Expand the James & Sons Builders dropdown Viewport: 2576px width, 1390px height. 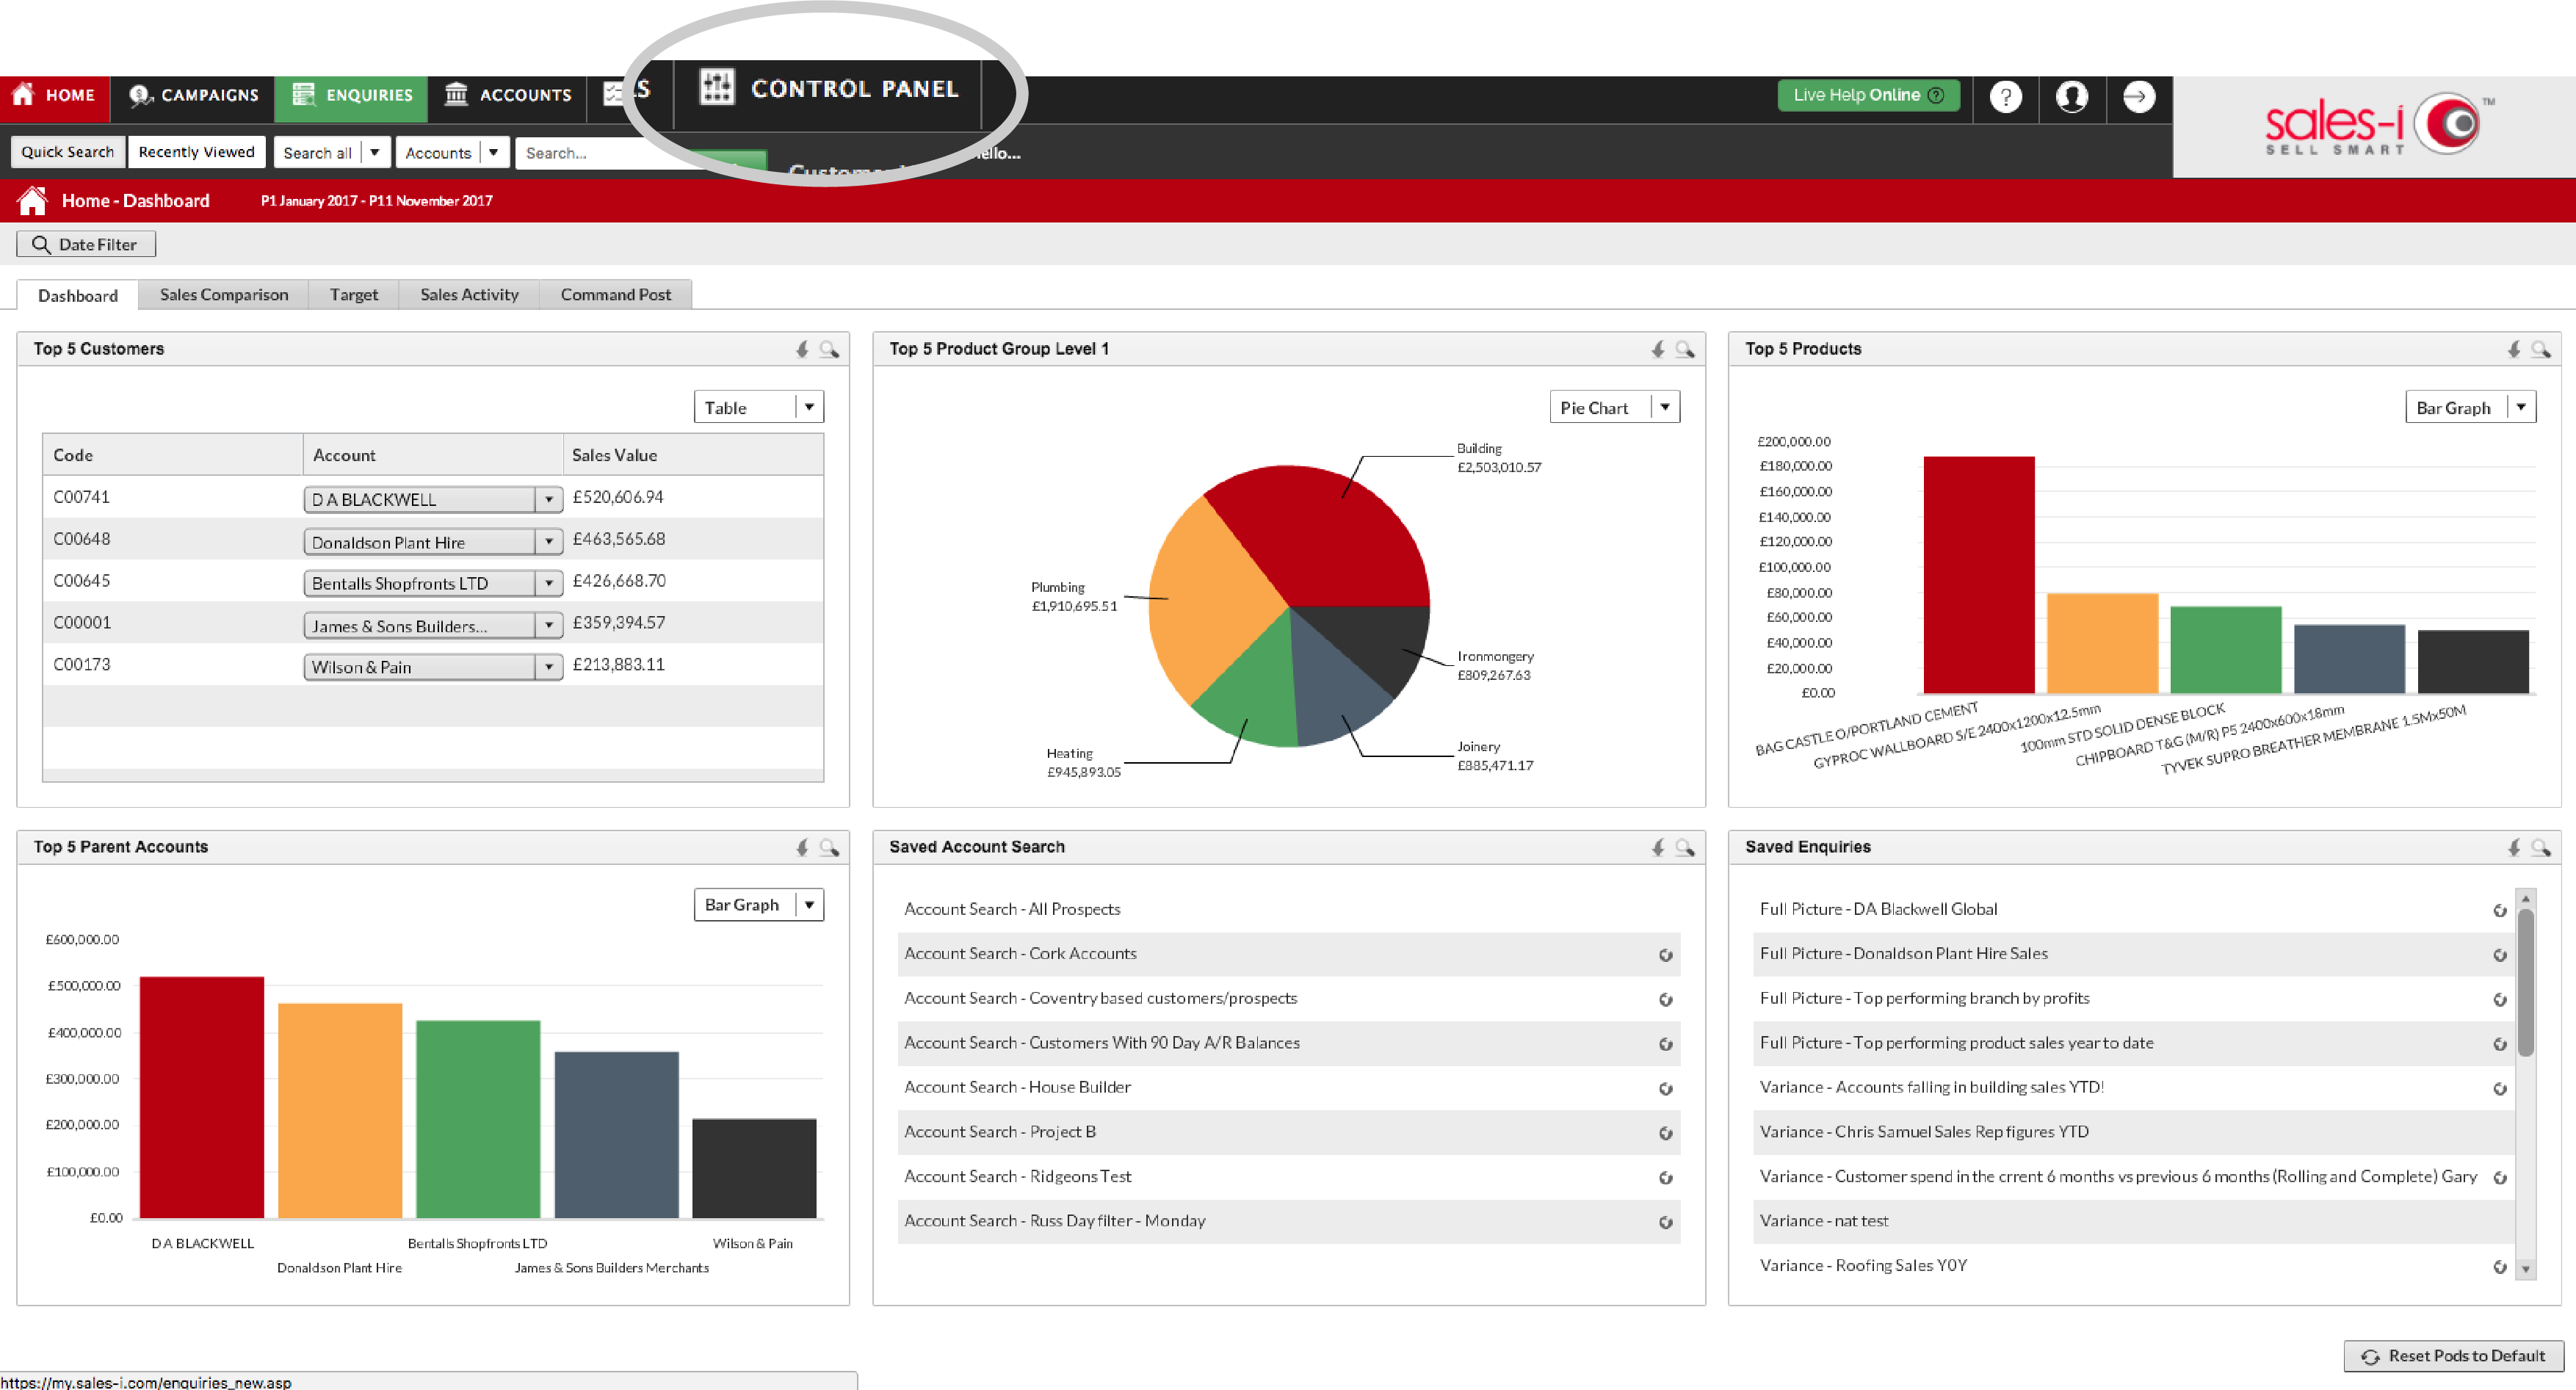tap(549, 626)
